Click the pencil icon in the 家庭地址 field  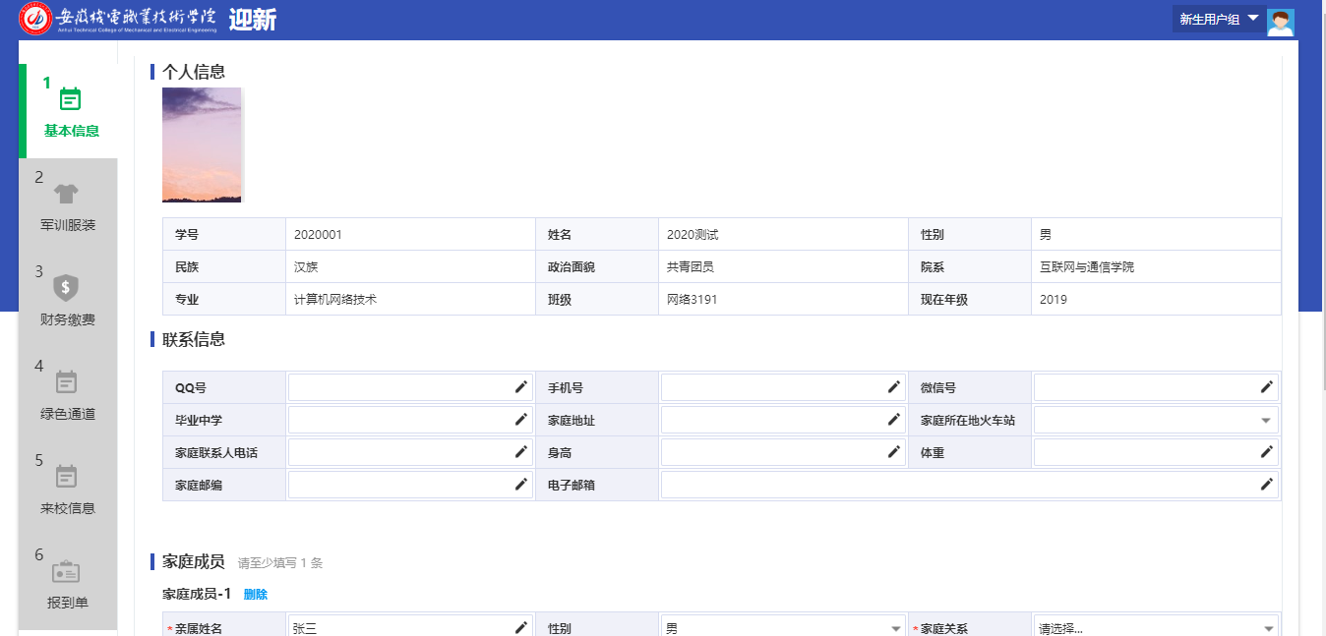[894, 420]
